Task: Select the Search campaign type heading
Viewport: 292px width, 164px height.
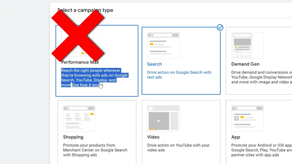Action: [x=155, y=64]
